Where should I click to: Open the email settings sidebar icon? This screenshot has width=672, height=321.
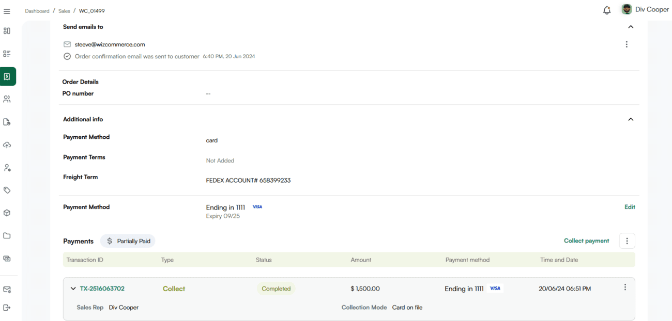7,290
